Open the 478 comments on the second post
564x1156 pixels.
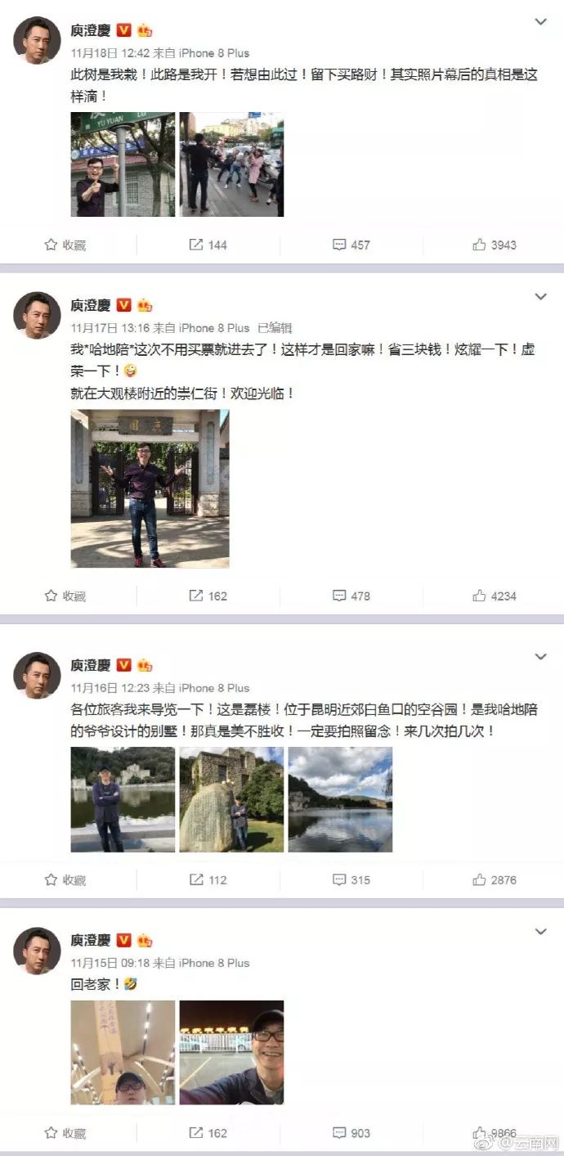coord(351,596)
